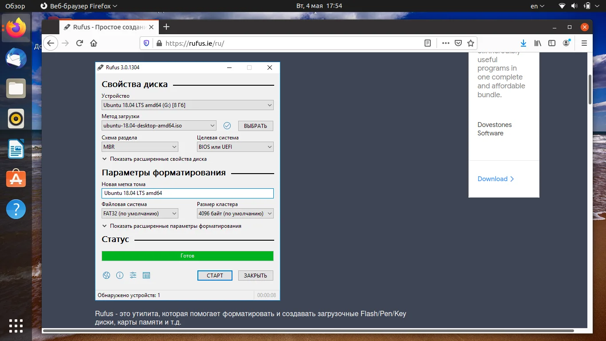Open Rufus settings via sliders icon
This screenshot has width=606, height=341.
point(133,275)
